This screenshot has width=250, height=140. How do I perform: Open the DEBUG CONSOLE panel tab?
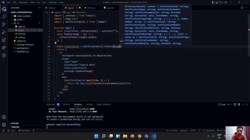104,105
